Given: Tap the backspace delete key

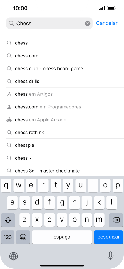Looking at the screenshot, I should pos(116,220).
